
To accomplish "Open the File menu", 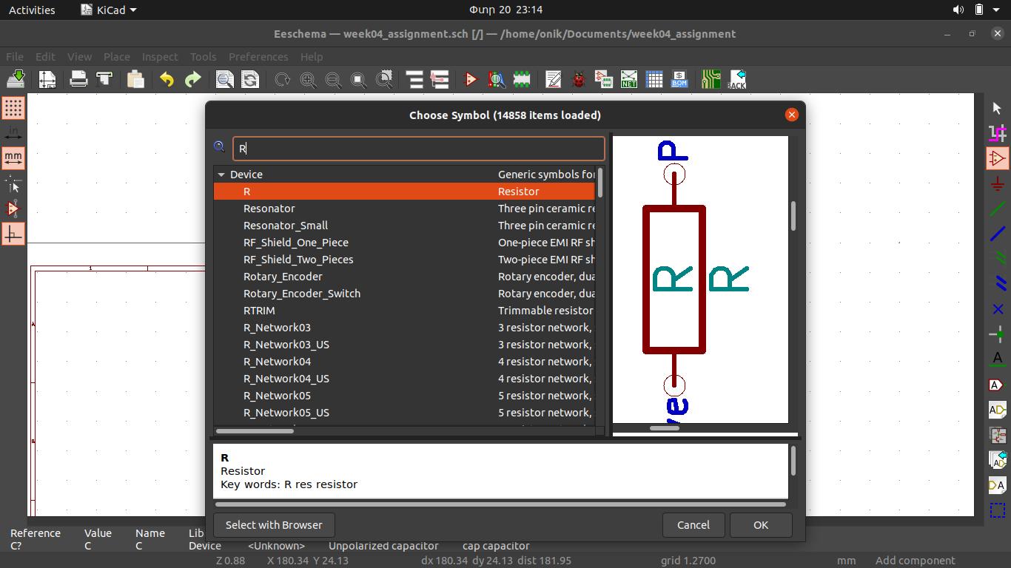I will click(x=15, y=56).
